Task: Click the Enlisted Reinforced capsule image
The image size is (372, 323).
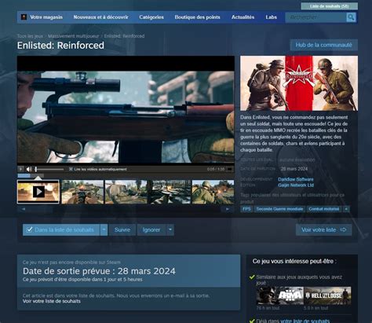Action: point(299,83)
